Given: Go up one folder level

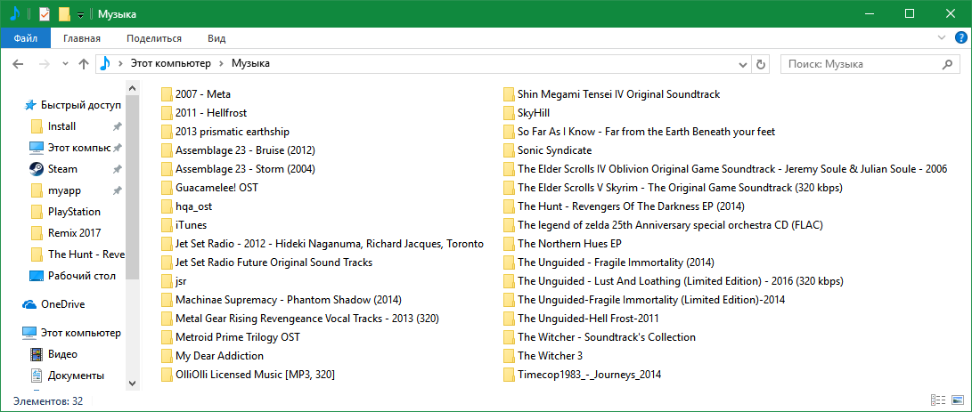Looking at the screenshot, I should [84, 64].
